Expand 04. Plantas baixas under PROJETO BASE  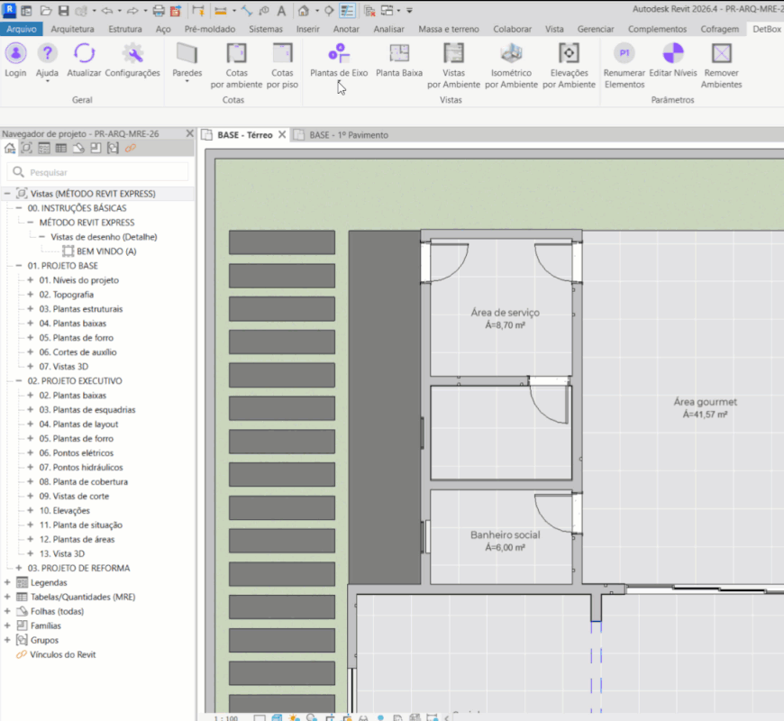coord(31,323)
